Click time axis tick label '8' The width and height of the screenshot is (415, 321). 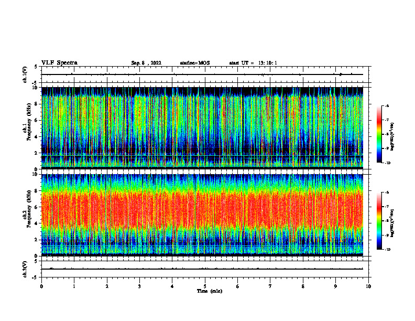tap(303, 286)
